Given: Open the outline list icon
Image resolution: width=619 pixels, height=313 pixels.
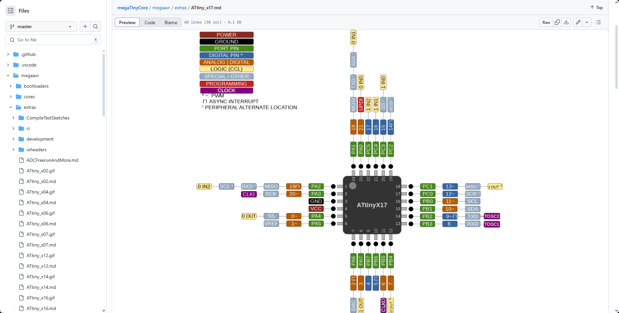Looking at the screenshot, I should coord(598,22).
